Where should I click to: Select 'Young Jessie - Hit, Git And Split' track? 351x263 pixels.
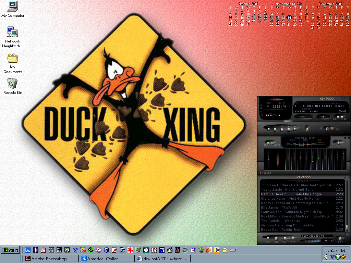(302, 190)
